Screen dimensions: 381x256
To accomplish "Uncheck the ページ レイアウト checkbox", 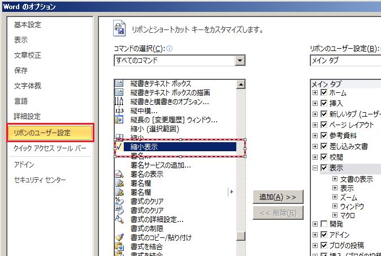I will point(324,125).
